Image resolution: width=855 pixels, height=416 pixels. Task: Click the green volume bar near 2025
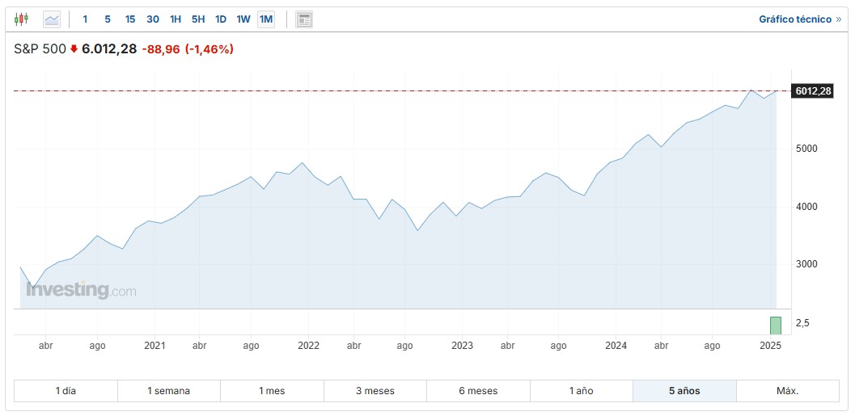coord(775,326)
